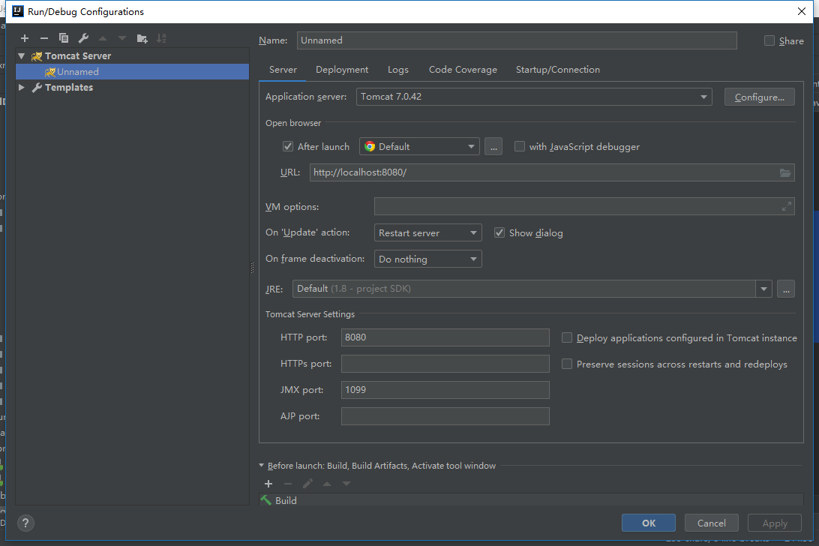Click the HTTPs port field

tap(445, 364)
